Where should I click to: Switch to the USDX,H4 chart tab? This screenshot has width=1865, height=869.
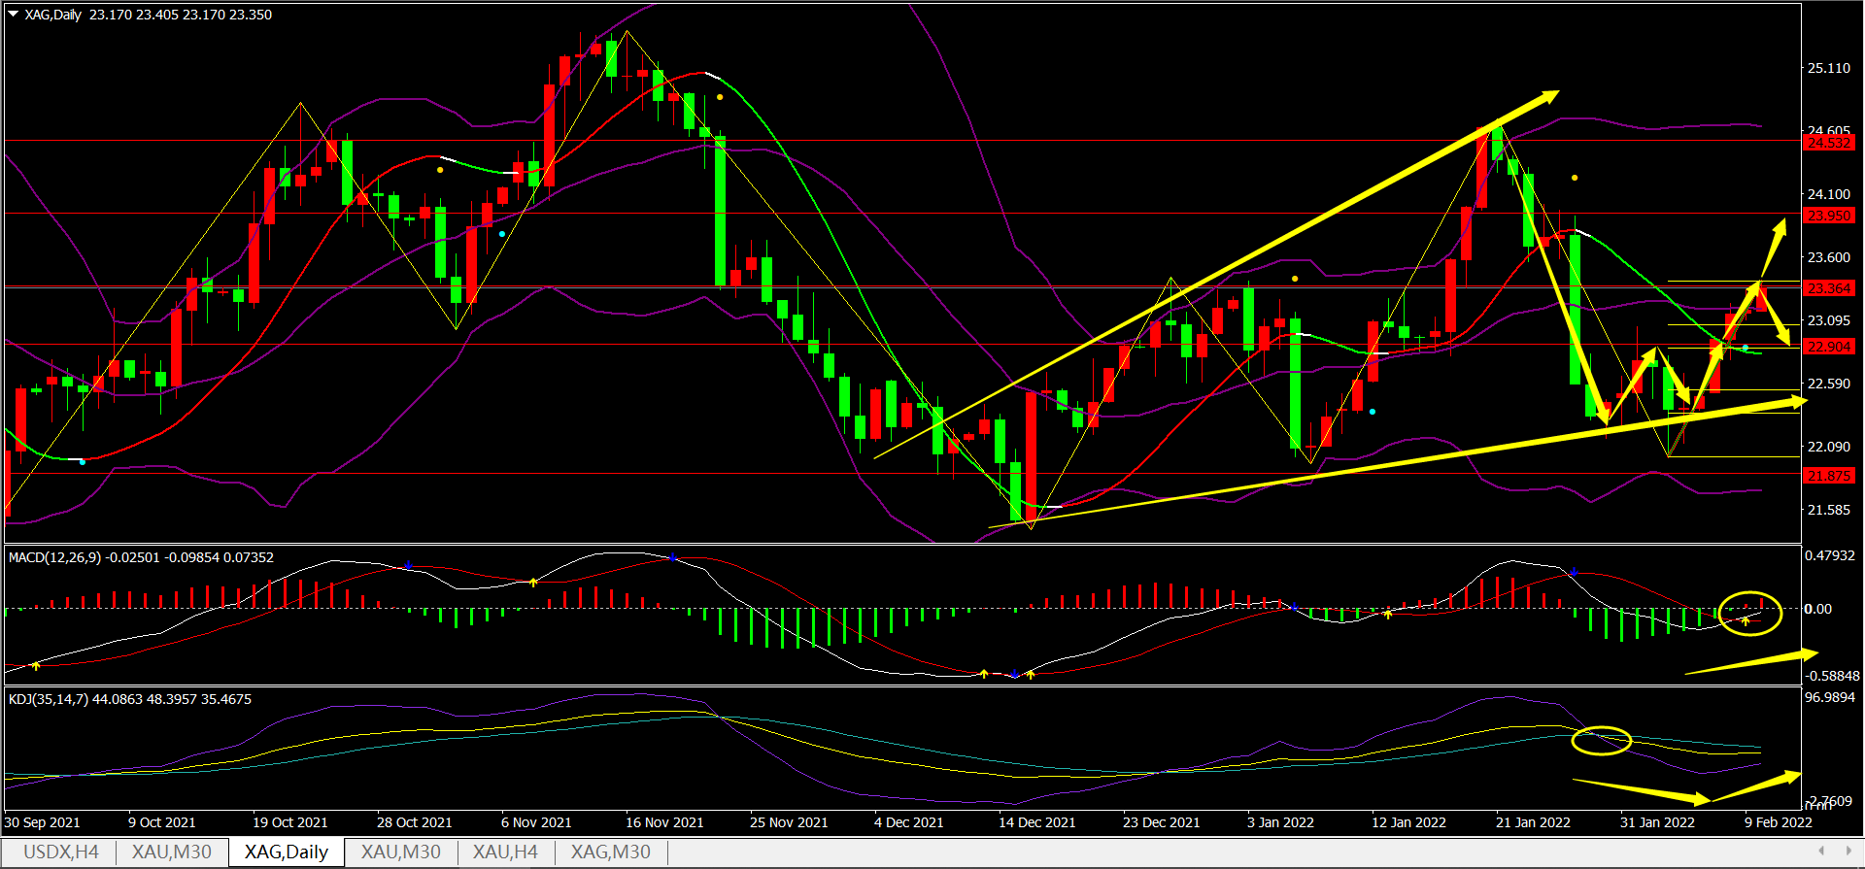coord(60,852)
